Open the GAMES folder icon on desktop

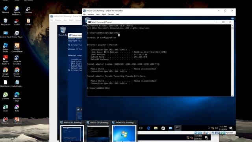pyautogui.click(x=28, y=22)
